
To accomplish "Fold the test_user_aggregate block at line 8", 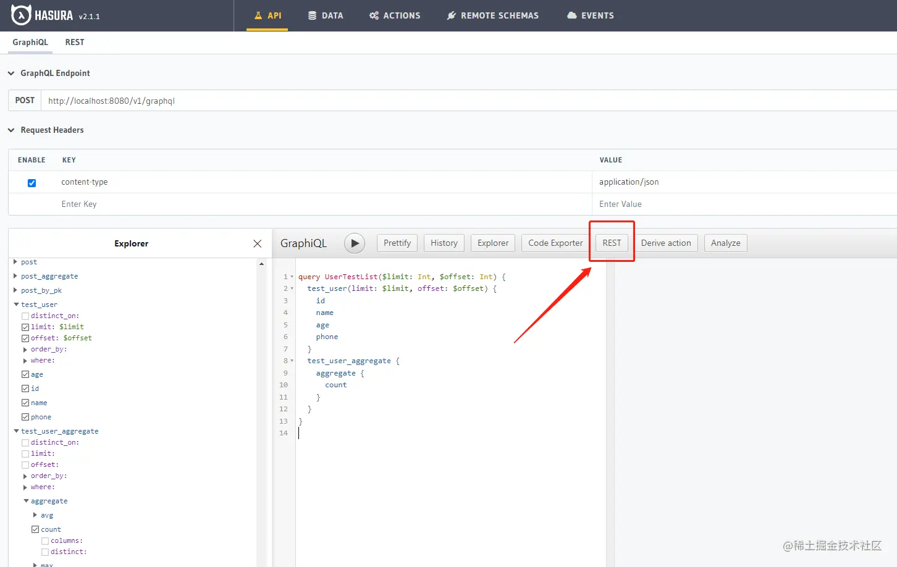I will 292,361.
